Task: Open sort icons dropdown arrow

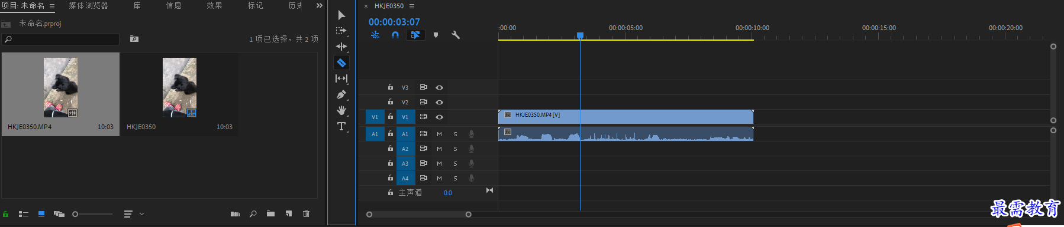Action: [142, 214]
